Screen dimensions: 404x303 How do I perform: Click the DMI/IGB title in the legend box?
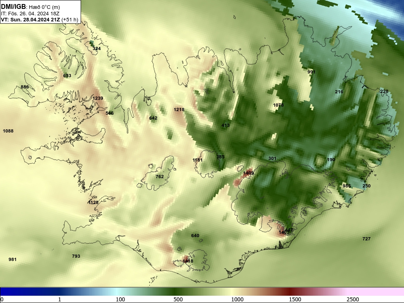[x=13, y=7]
